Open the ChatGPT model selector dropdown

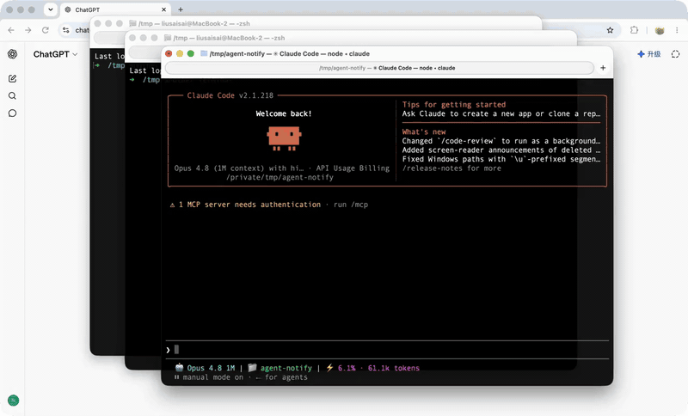pos(55,54)
